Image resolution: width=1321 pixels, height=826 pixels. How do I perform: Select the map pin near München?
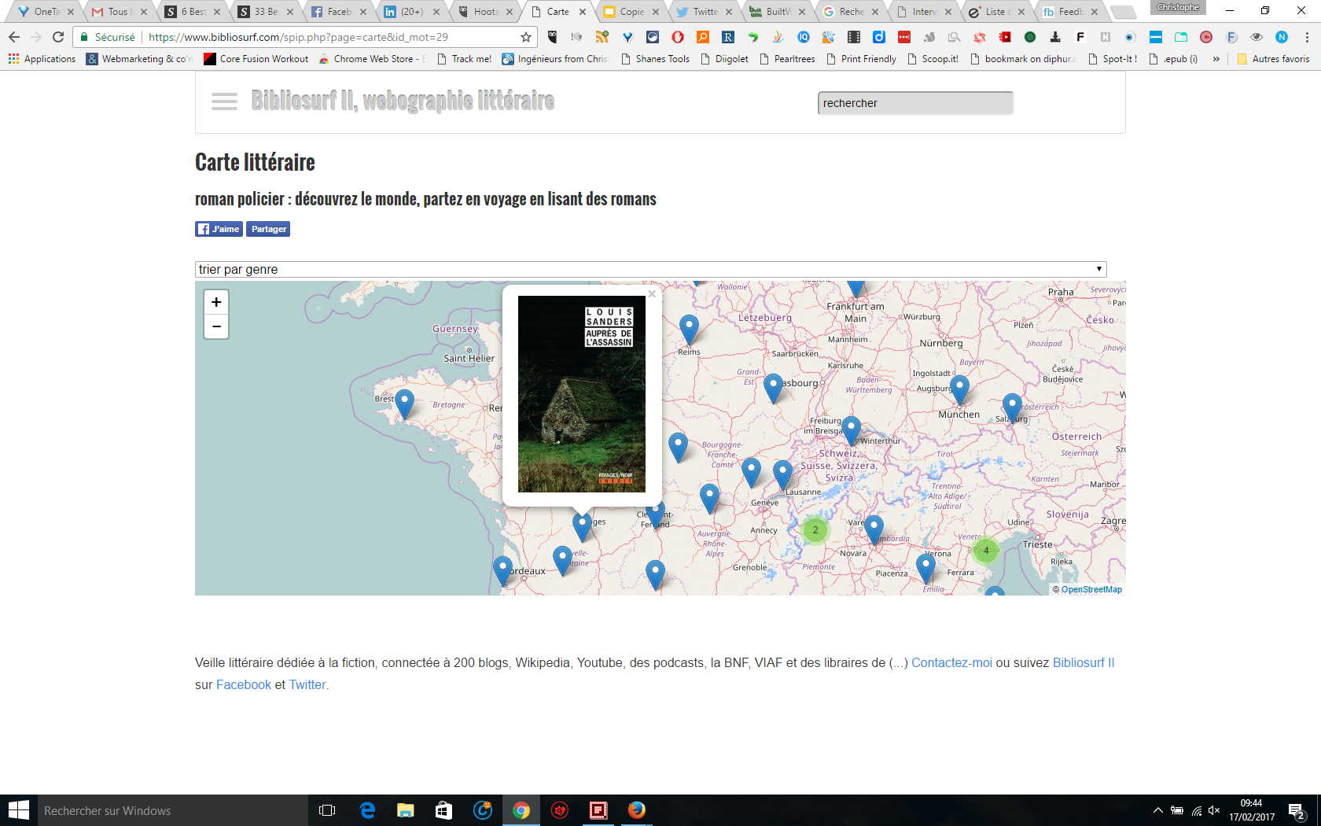coord(959,389)
